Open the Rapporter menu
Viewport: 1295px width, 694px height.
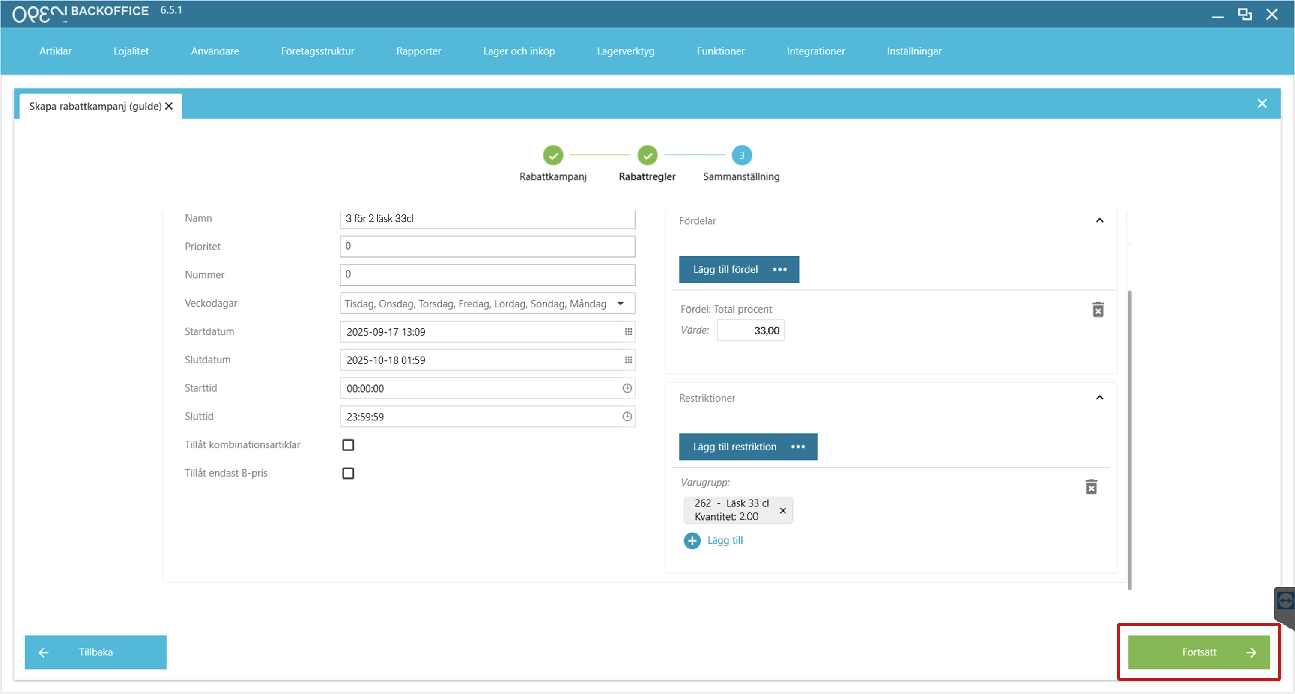418,51
